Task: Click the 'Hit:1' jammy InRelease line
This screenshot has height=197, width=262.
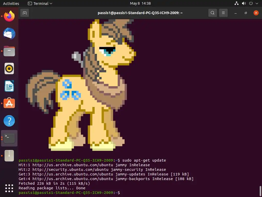Action: [x=84, y=165]
